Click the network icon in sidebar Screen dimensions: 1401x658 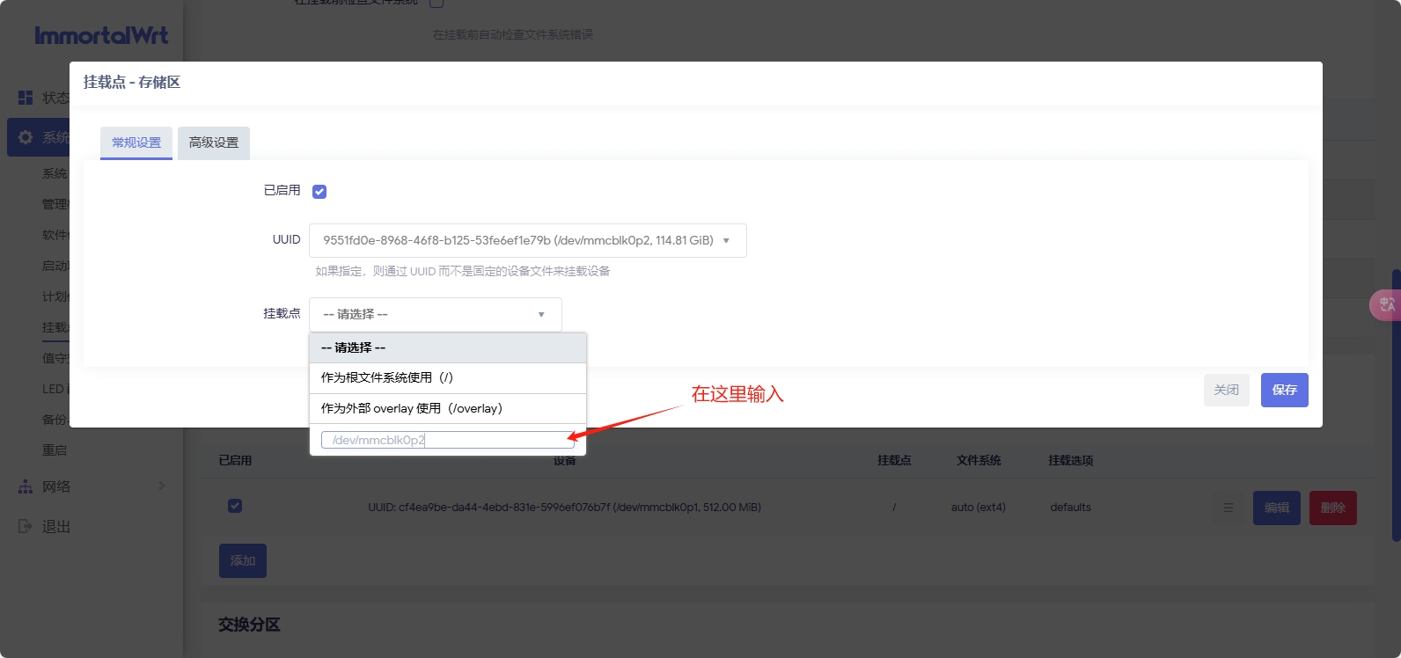point(26,486)
